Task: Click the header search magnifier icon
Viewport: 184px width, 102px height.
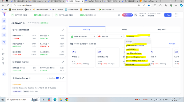Action: point(119,15)
